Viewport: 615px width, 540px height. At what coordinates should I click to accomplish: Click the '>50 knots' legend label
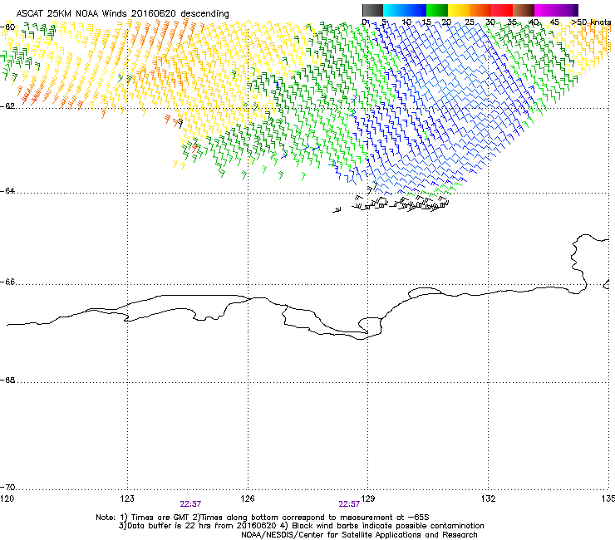pyautogui.click(x=591, y=22)
